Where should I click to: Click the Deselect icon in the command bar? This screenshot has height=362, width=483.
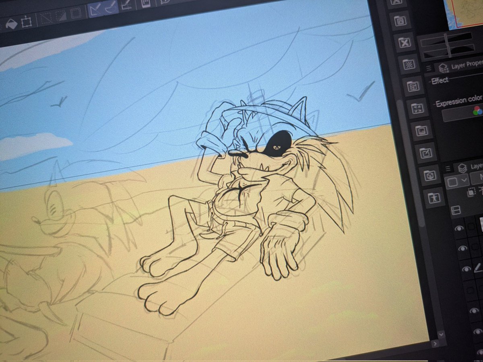coord(47,18)
